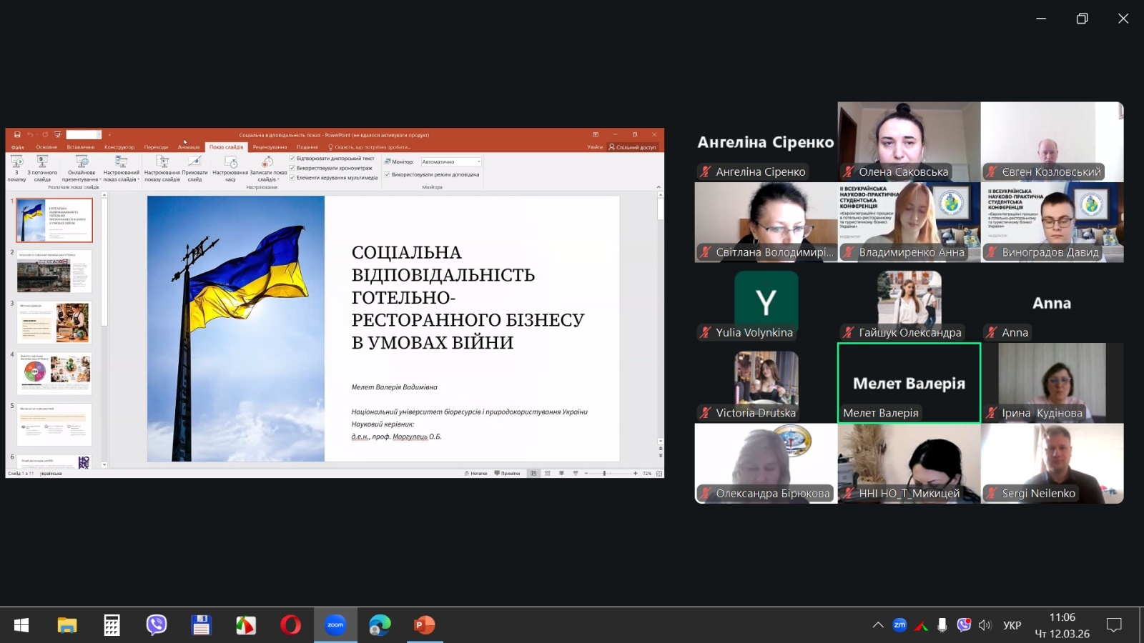This screenshot has height=643, width=1144.
Task: Click the 'Приховати слайд' hide slide icon
Action: [194, 162]
